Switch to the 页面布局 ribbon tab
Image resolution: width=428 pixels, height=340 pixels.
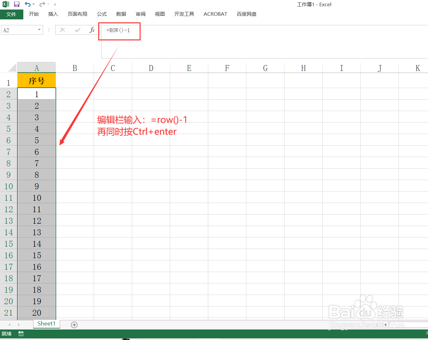[78, 14]
